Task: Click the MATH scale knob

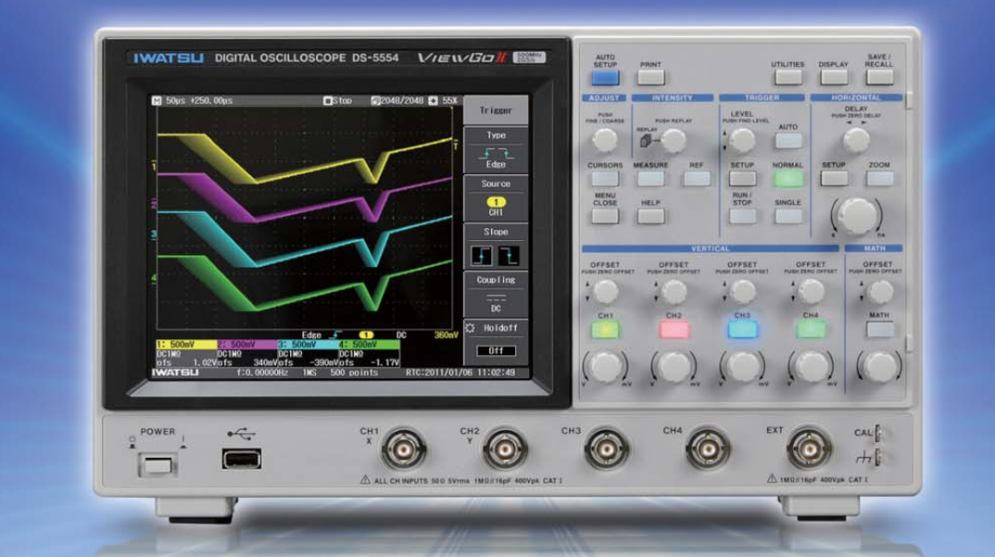Action: (879, 366)
